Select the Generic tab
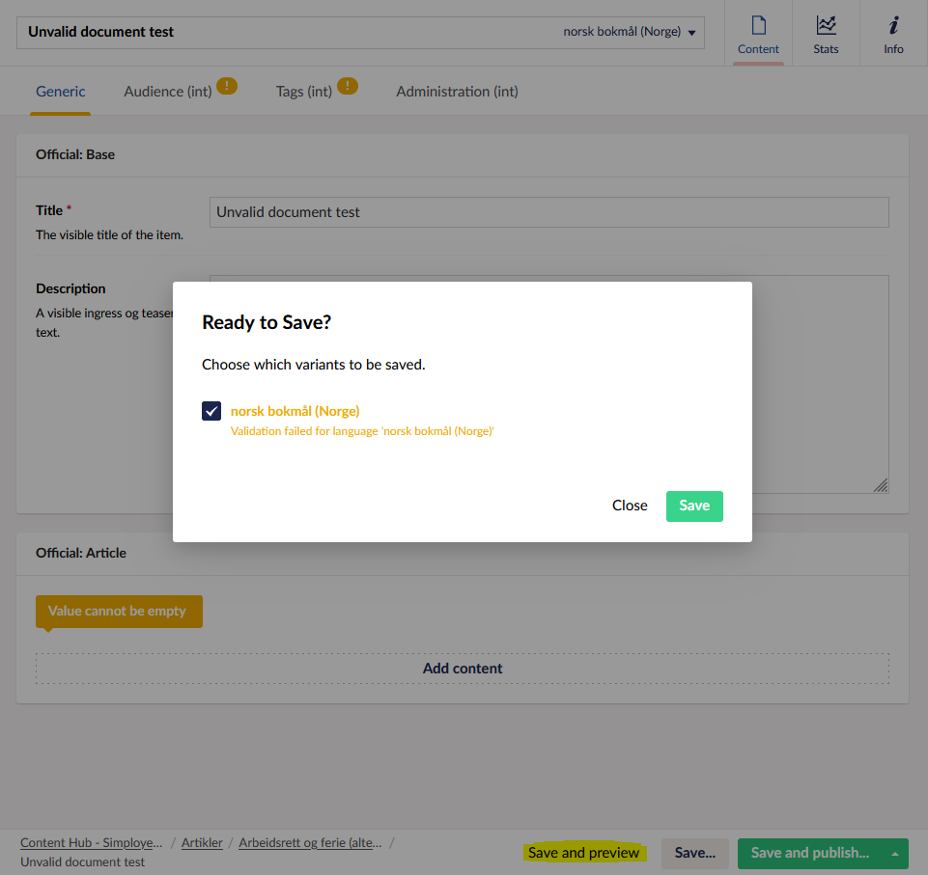The width and height of the screenshot is (928, 875). coord(60,91)
